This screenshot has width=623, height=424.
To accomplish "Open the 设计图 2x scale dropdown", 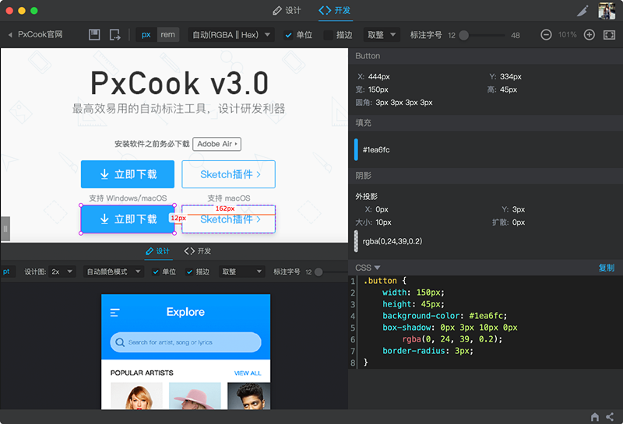I will pyautogui.click(x=62, y=272).
